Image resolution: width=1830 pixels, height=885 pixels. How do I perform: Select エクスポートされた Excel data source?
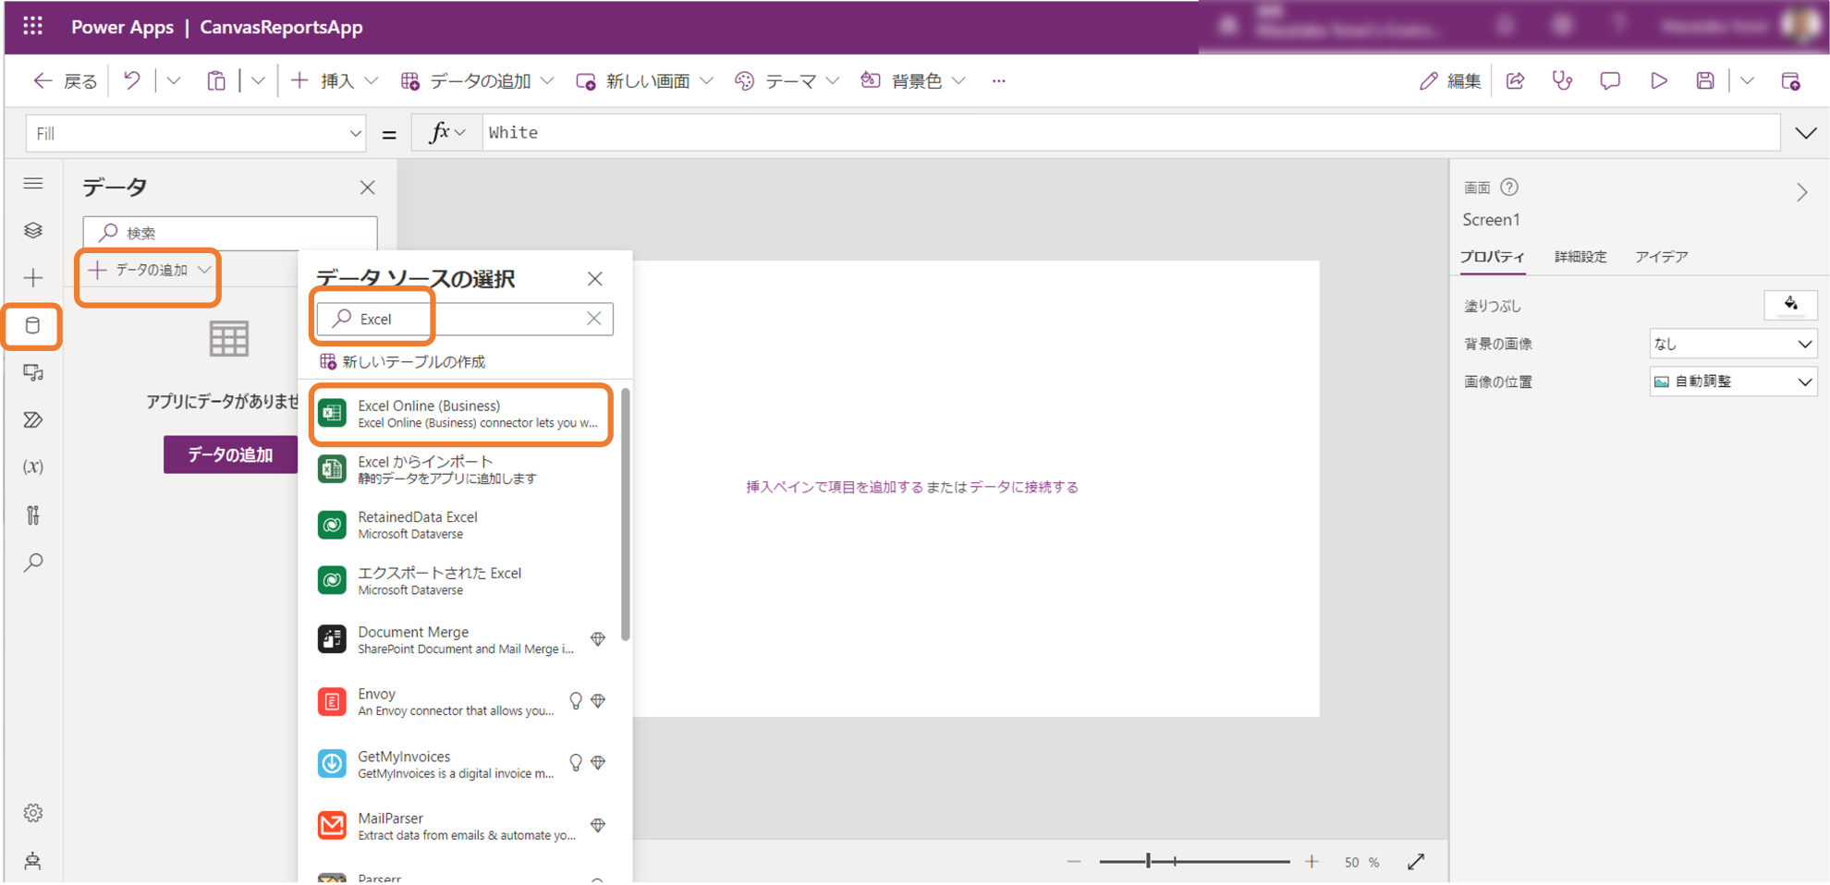pos(462,580)
